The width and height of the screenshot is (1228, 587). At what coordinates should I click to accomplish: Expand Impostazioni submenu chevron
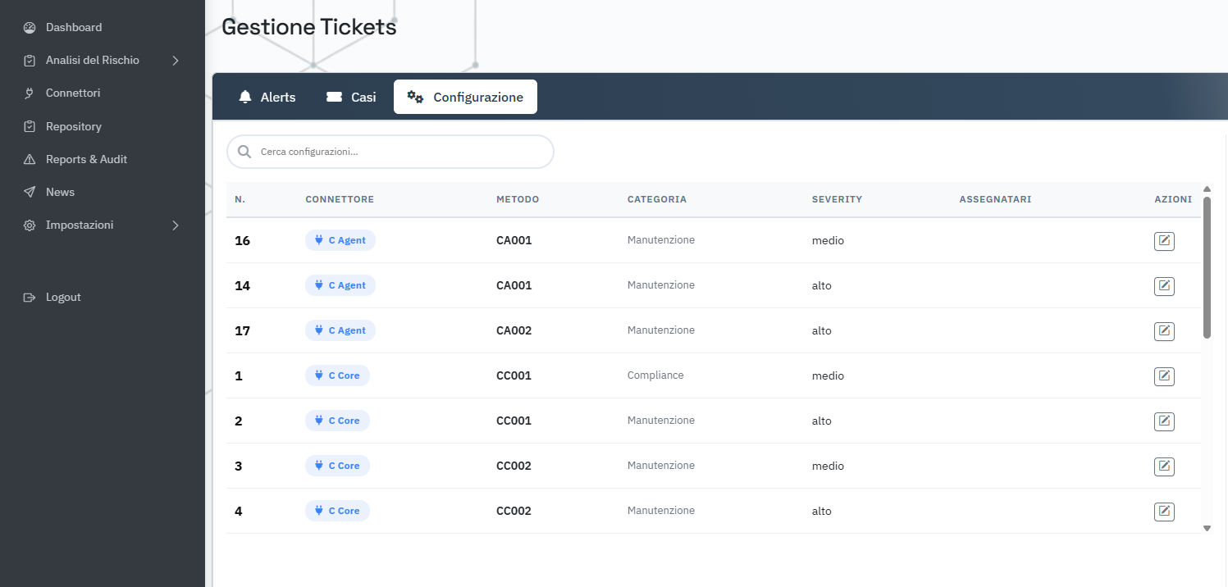[x=176, y=225]
